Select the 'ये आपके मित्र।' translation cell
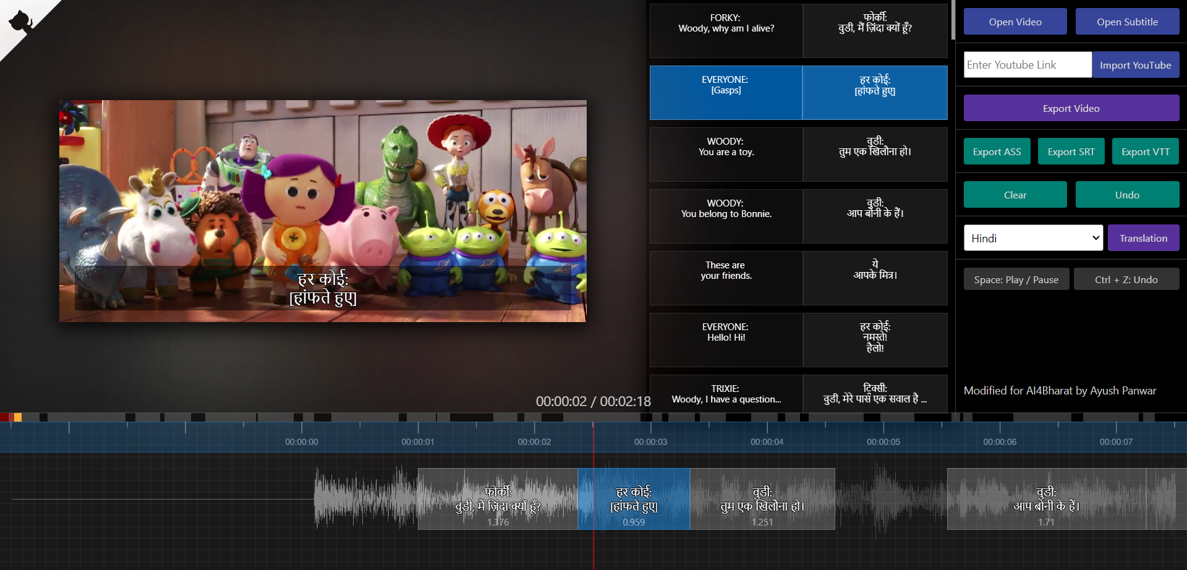The width and height of the screenshot is (1187, 570). pyautogui.click(x=875, y=278)
